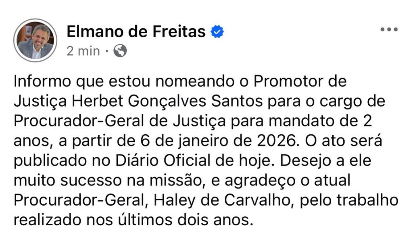
Task: Click the blue verified badge
Action: pos(218,31)
